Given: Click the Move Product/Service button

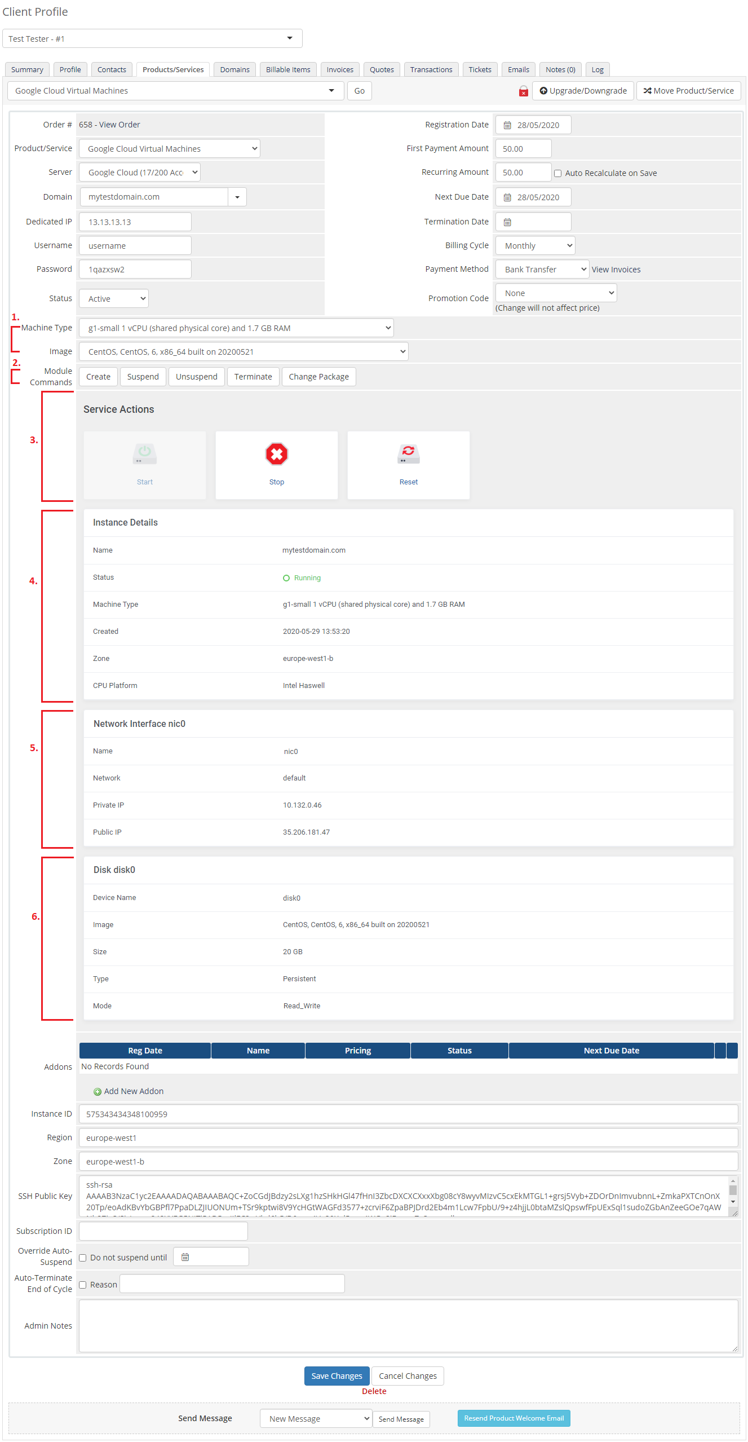Looking at the screenshot, I should point(688,91).
